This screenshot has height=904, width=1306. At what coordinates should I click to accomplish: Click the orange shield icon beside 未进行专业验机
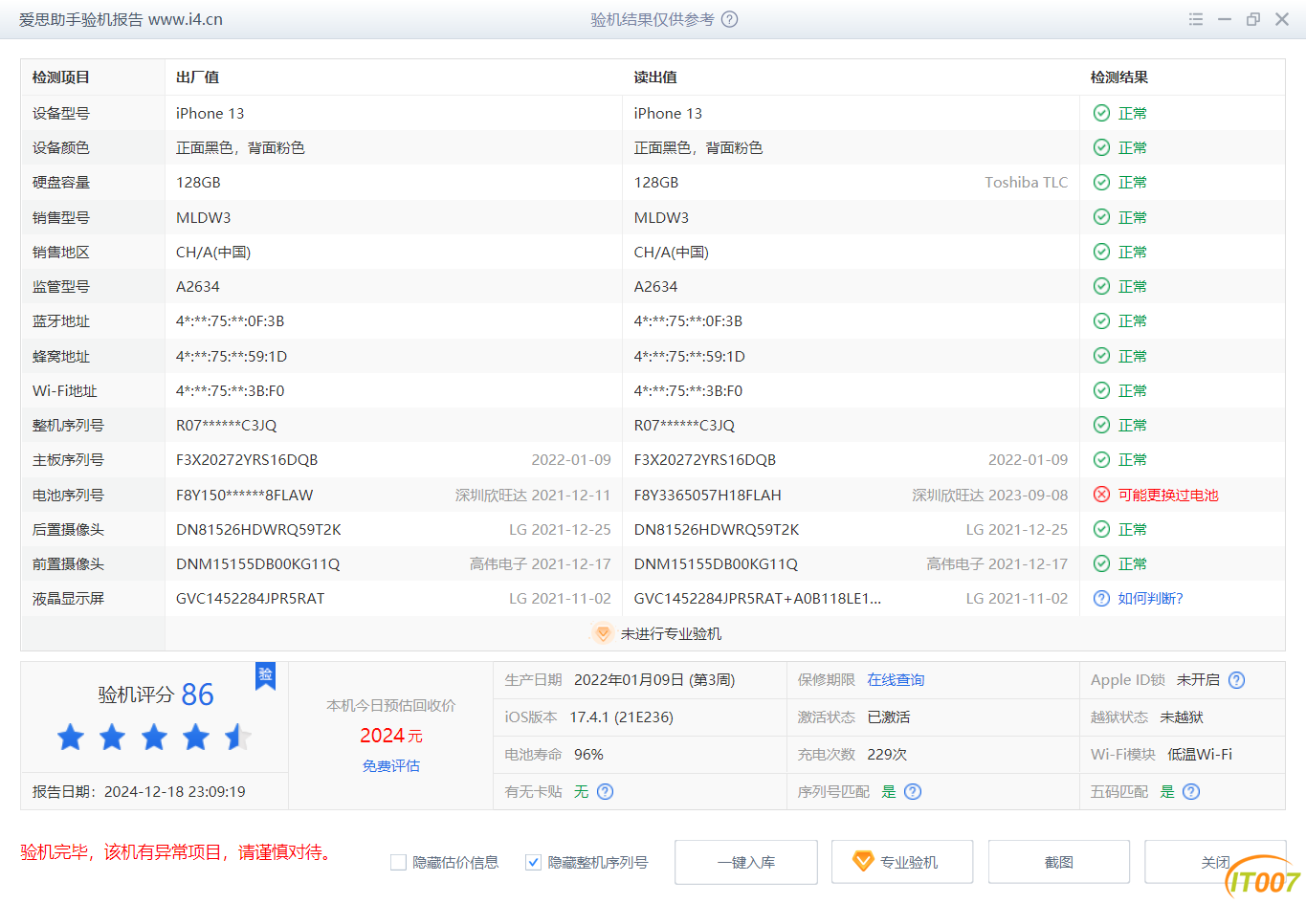(603, 633)
